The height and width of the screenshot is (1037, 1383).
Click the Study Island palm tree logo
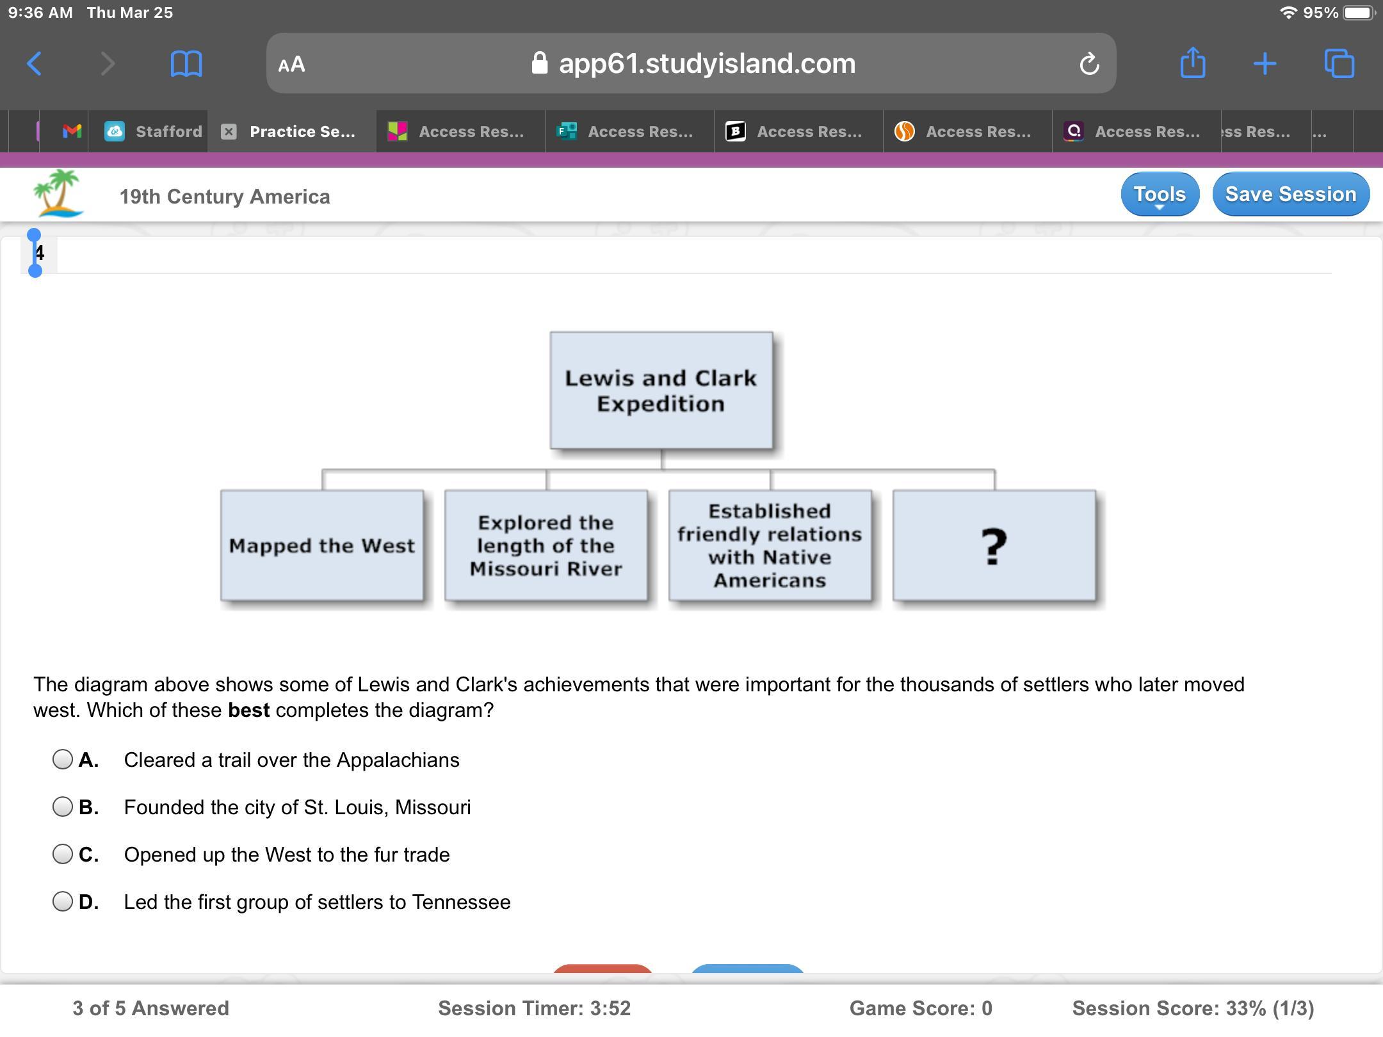tap(59, 193)
